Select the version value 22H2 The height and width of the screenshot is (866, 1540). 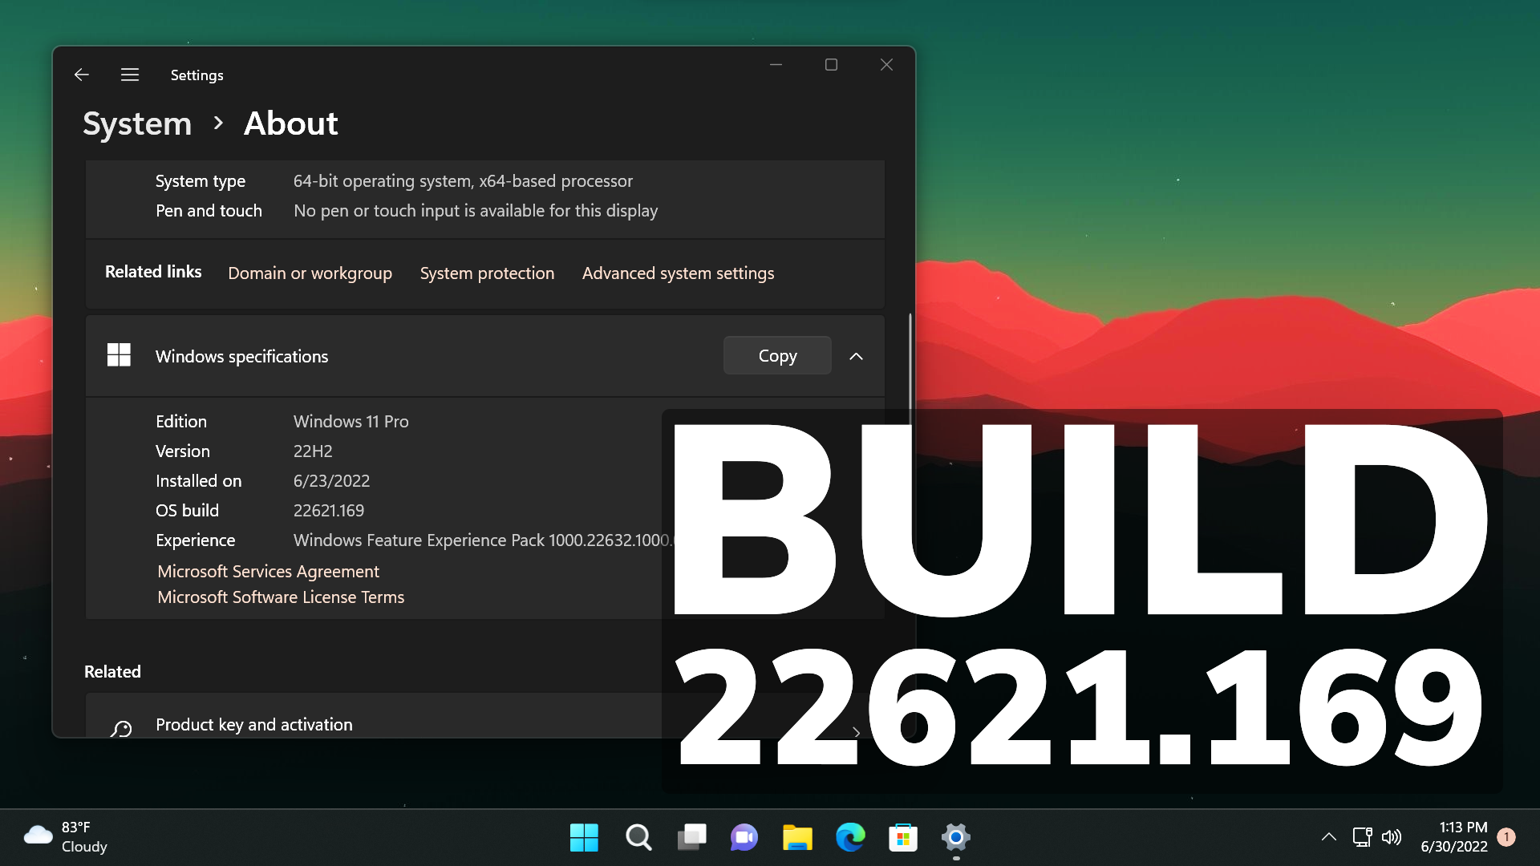pyautogui.click(x=313, y=451)
